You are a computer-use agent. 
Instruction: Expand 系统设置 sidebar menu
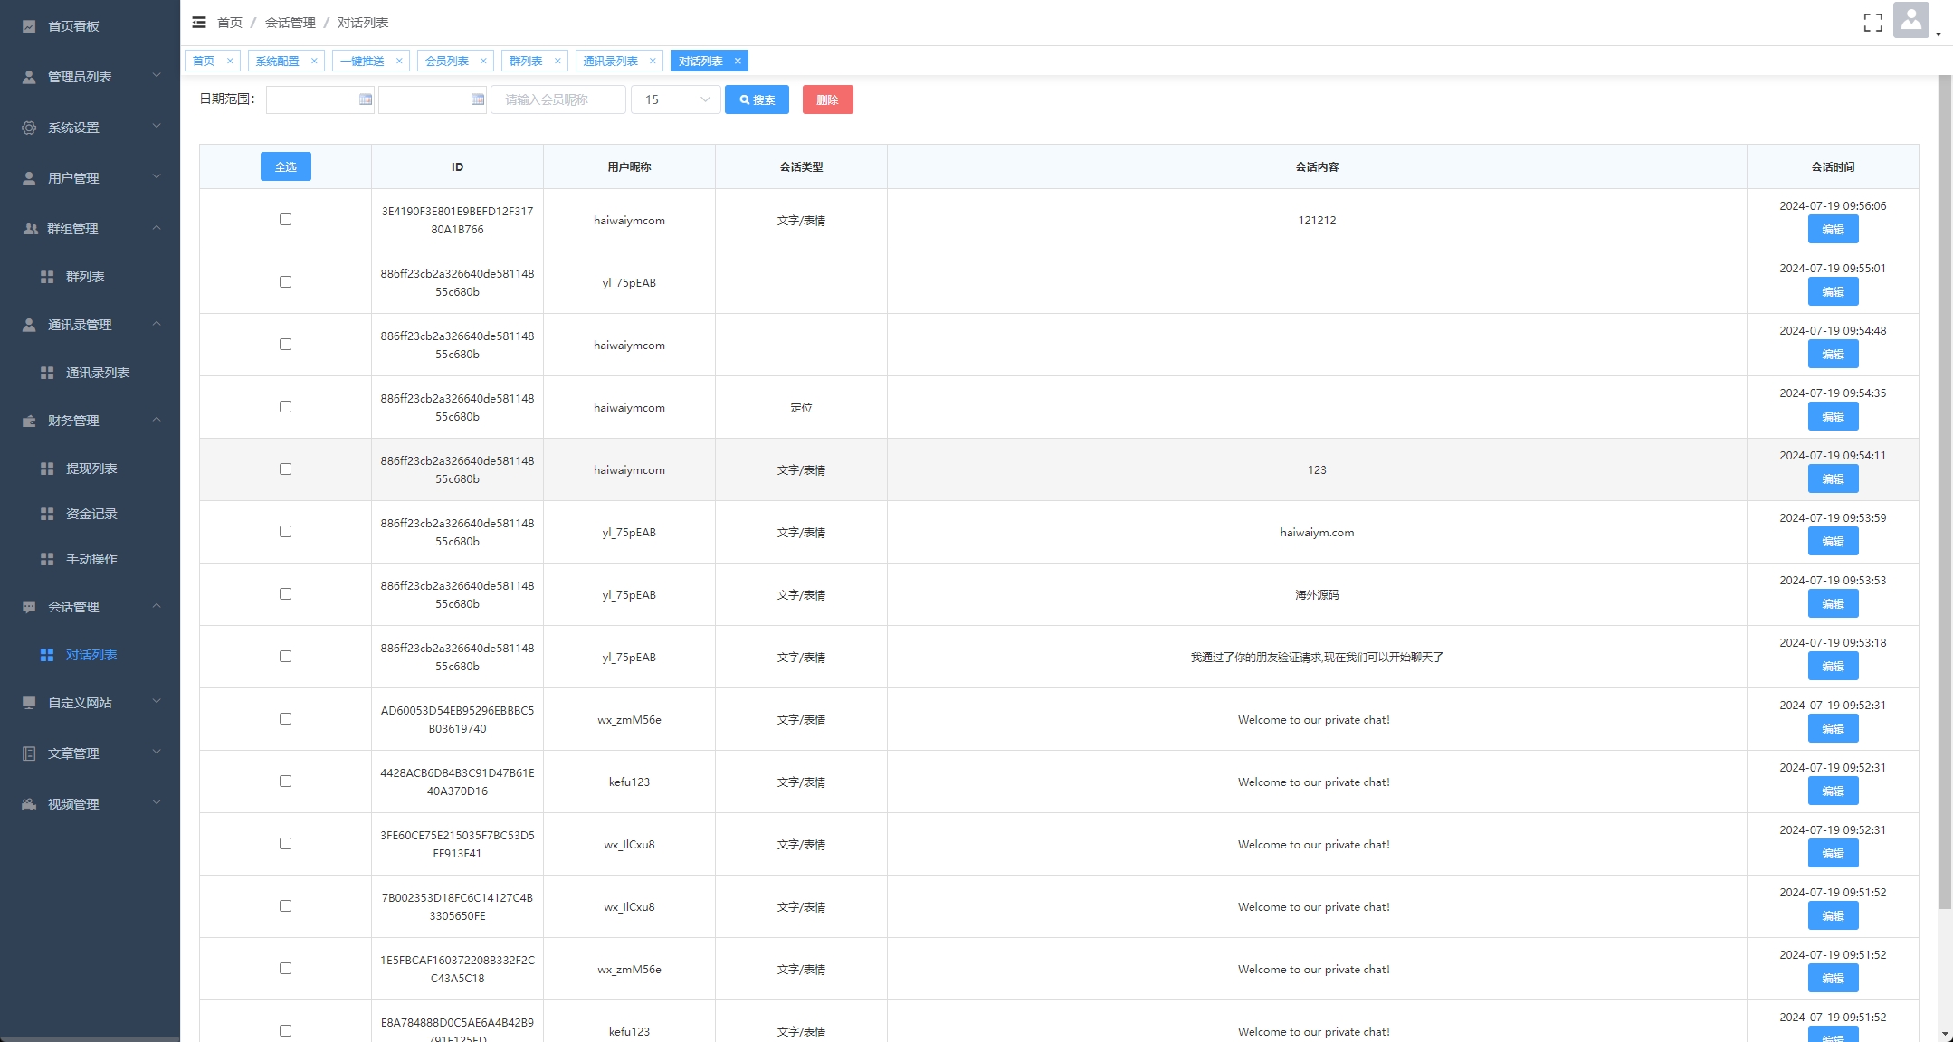coord(90,128)
